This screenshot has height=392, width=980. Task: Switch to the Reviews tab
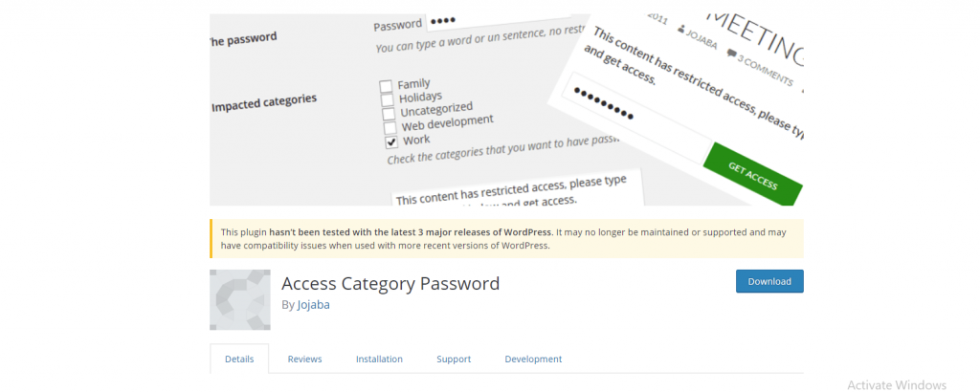[304, 359]
